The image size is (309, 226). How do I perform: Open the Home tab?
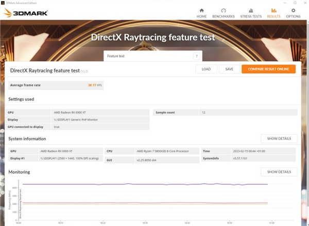click(201, 13)
